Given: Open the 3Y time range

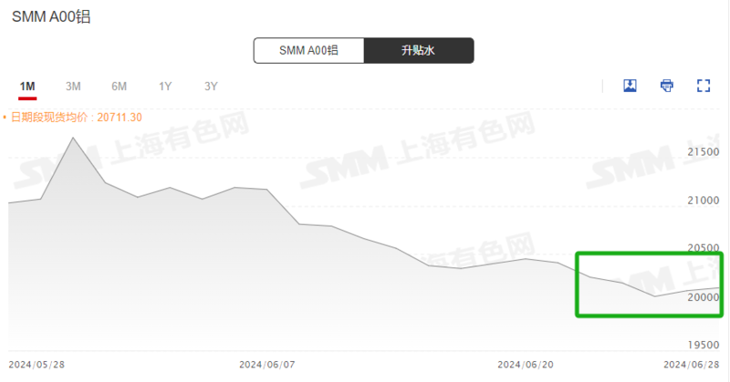Looking at the screenshot, I should 211,87.
